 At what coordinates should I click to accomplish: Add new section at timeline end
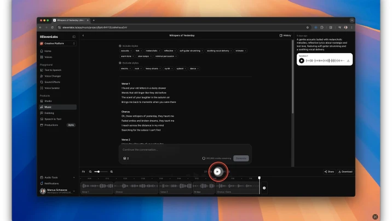[x=264, y=188]
